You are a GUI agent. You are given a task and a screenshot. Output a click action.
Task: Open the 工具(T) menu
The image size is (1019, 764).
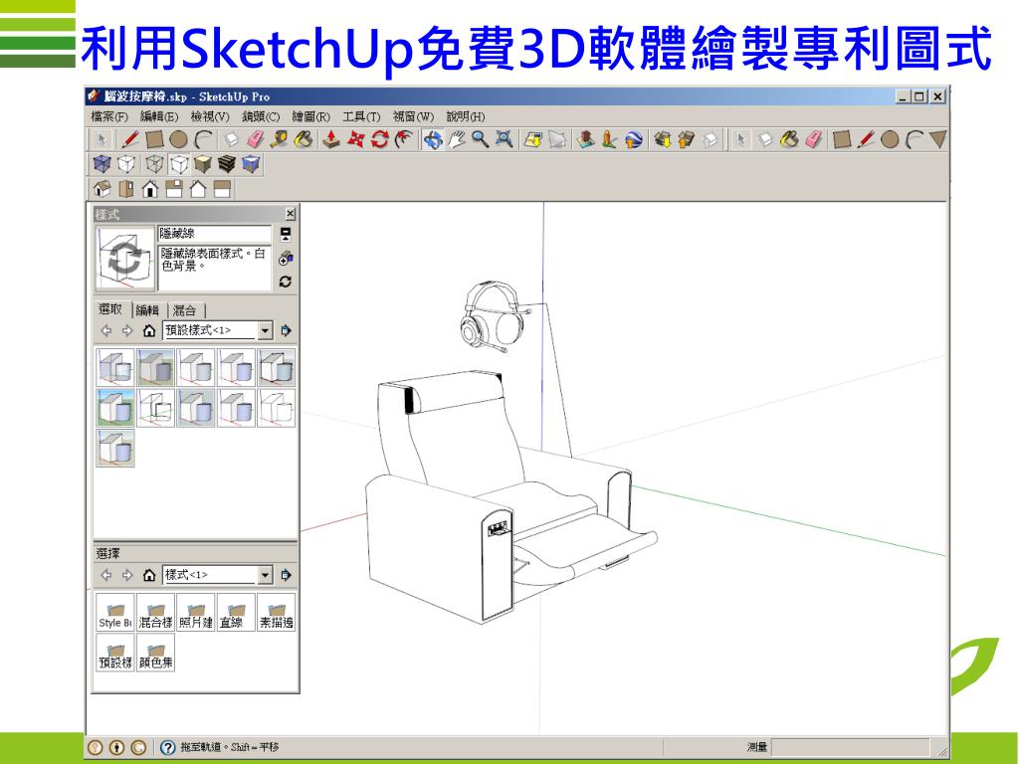tap(361, 117)
